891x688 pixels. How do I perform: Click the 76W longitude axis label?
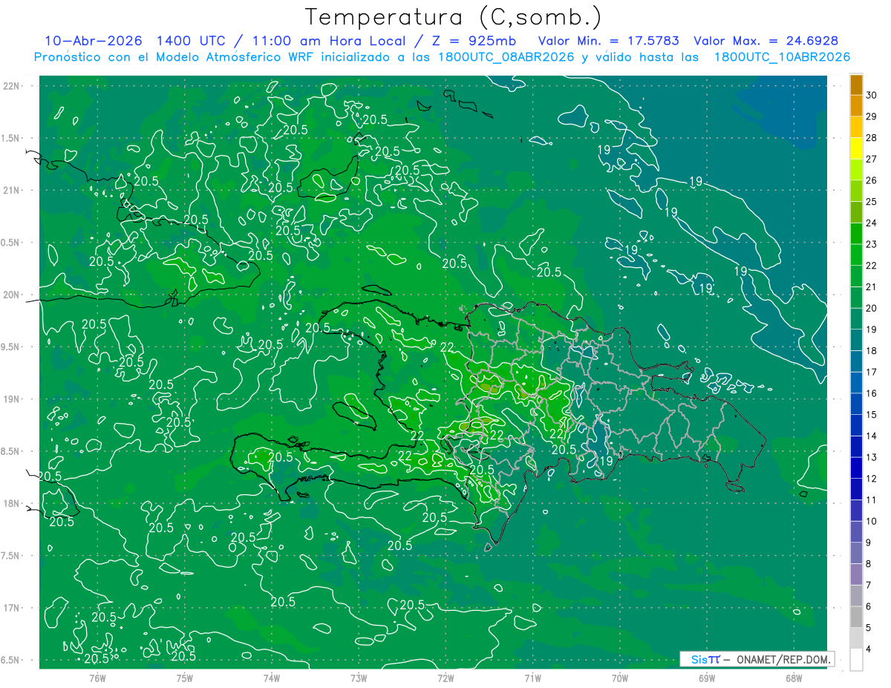97,678
